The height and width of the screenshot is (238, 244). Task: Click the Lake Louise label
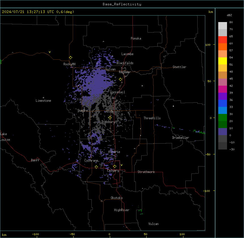[x=5, y=137]
